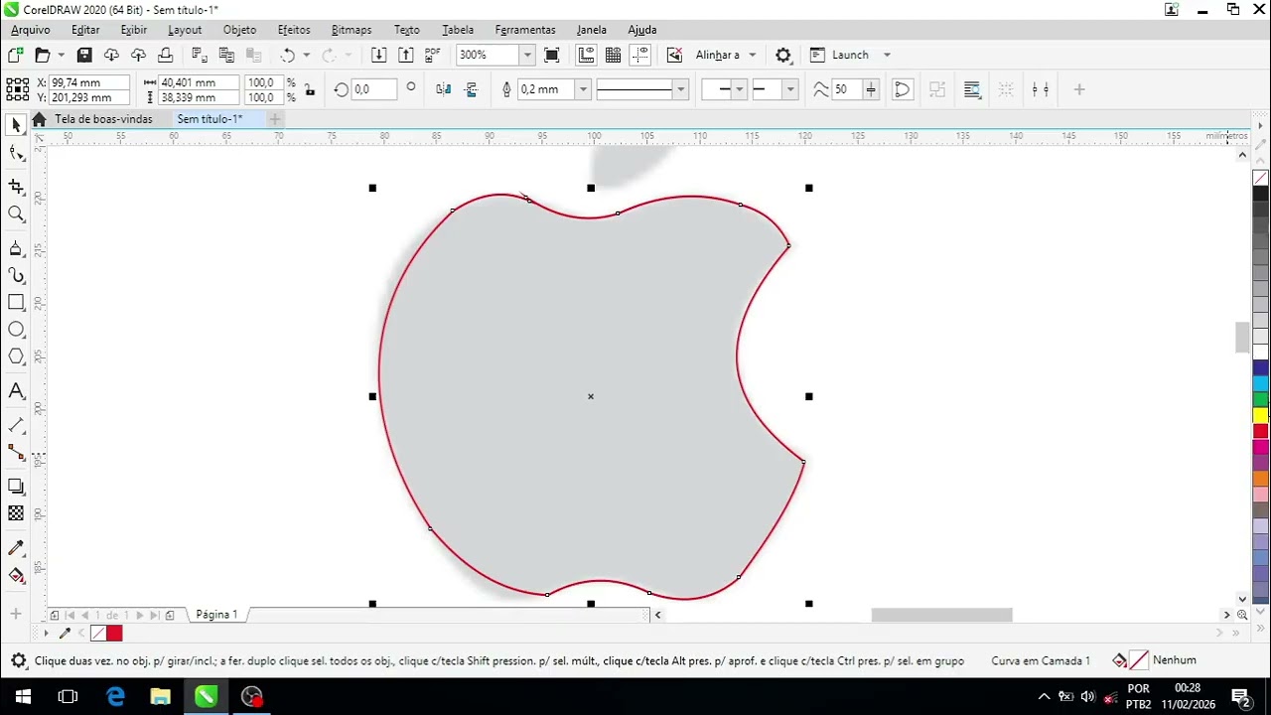
Task: Toggle show grid
Action: coord(613,55)
